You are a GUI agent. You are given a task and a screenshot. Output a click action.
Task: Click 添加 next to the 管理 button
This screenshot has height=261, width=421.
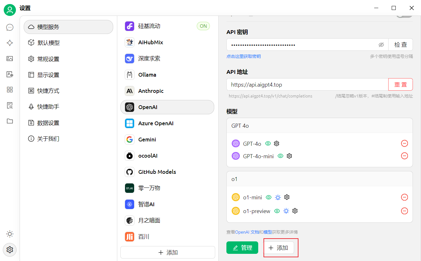point(279,248)
